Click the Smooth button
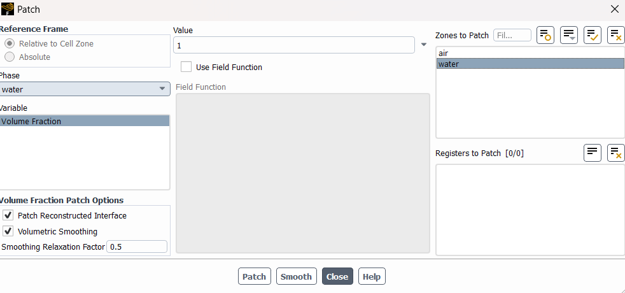625x293 pixels. [x=296, y=276]
